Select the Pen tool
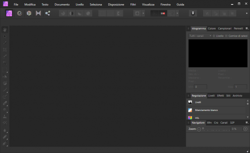Screen dimensions: 250x153 coord(5,144)
